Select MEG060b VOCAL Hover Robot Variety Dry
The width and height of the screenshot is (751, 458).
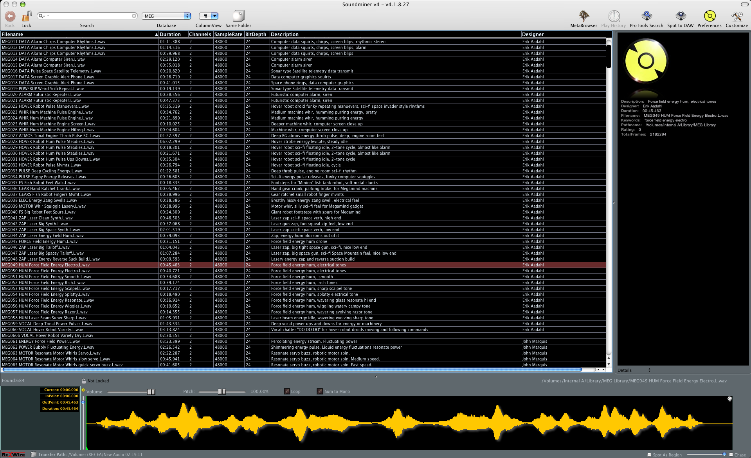pyautogui.click(x=303, y=335)
